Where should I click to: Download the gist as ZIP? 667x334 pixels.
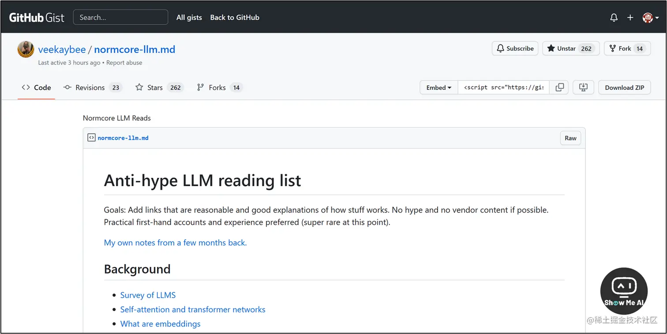(625, 88)
